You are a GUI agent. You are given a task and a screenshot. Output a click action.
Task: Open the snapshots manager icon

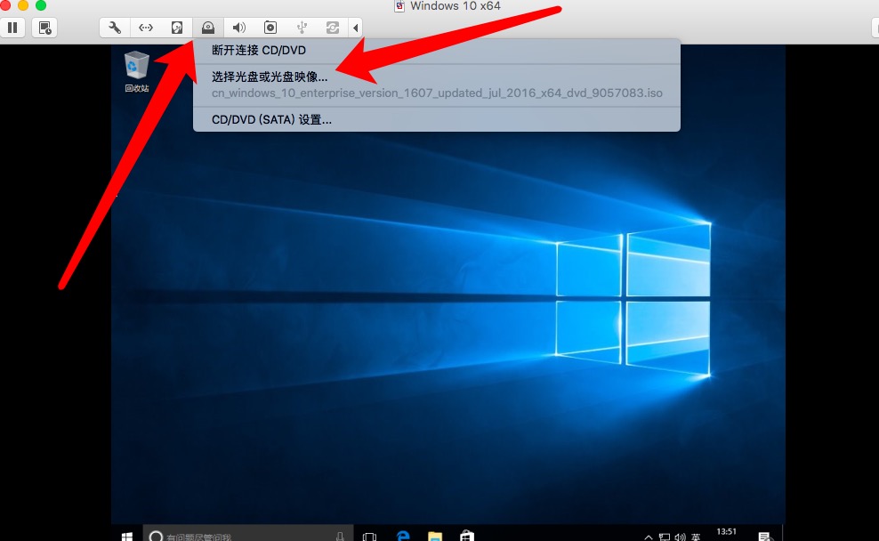pyautogui.click(x=44, y=28)
